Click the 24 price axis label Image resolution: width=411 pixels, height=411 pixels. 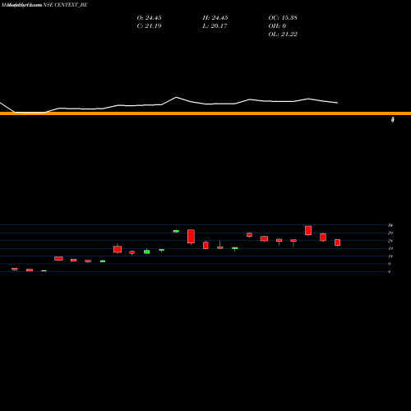coord(390,241)
